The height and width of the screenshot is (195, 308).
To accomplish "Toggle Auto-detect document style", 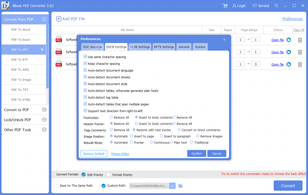I will click(85, 84).
